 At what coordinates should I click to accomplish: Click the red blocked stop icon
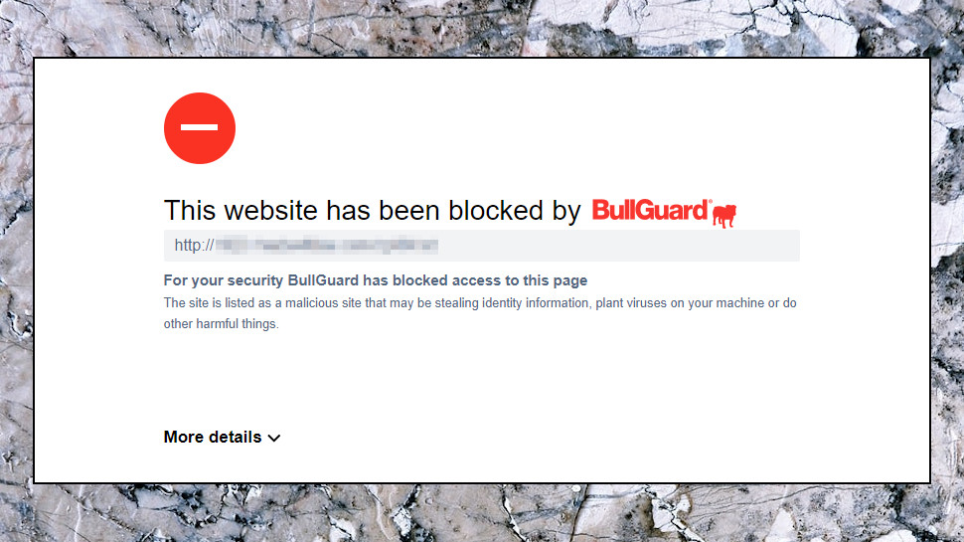point(199,128)
